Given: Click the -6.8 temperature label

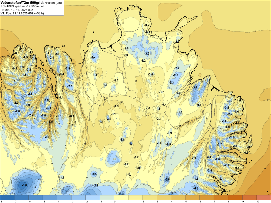Looking at the screenshot, I should pyautogui.click(x=167, y=179).
